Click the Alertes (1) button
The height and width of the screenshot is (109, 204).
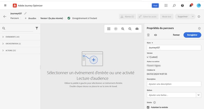coord(128,17)
